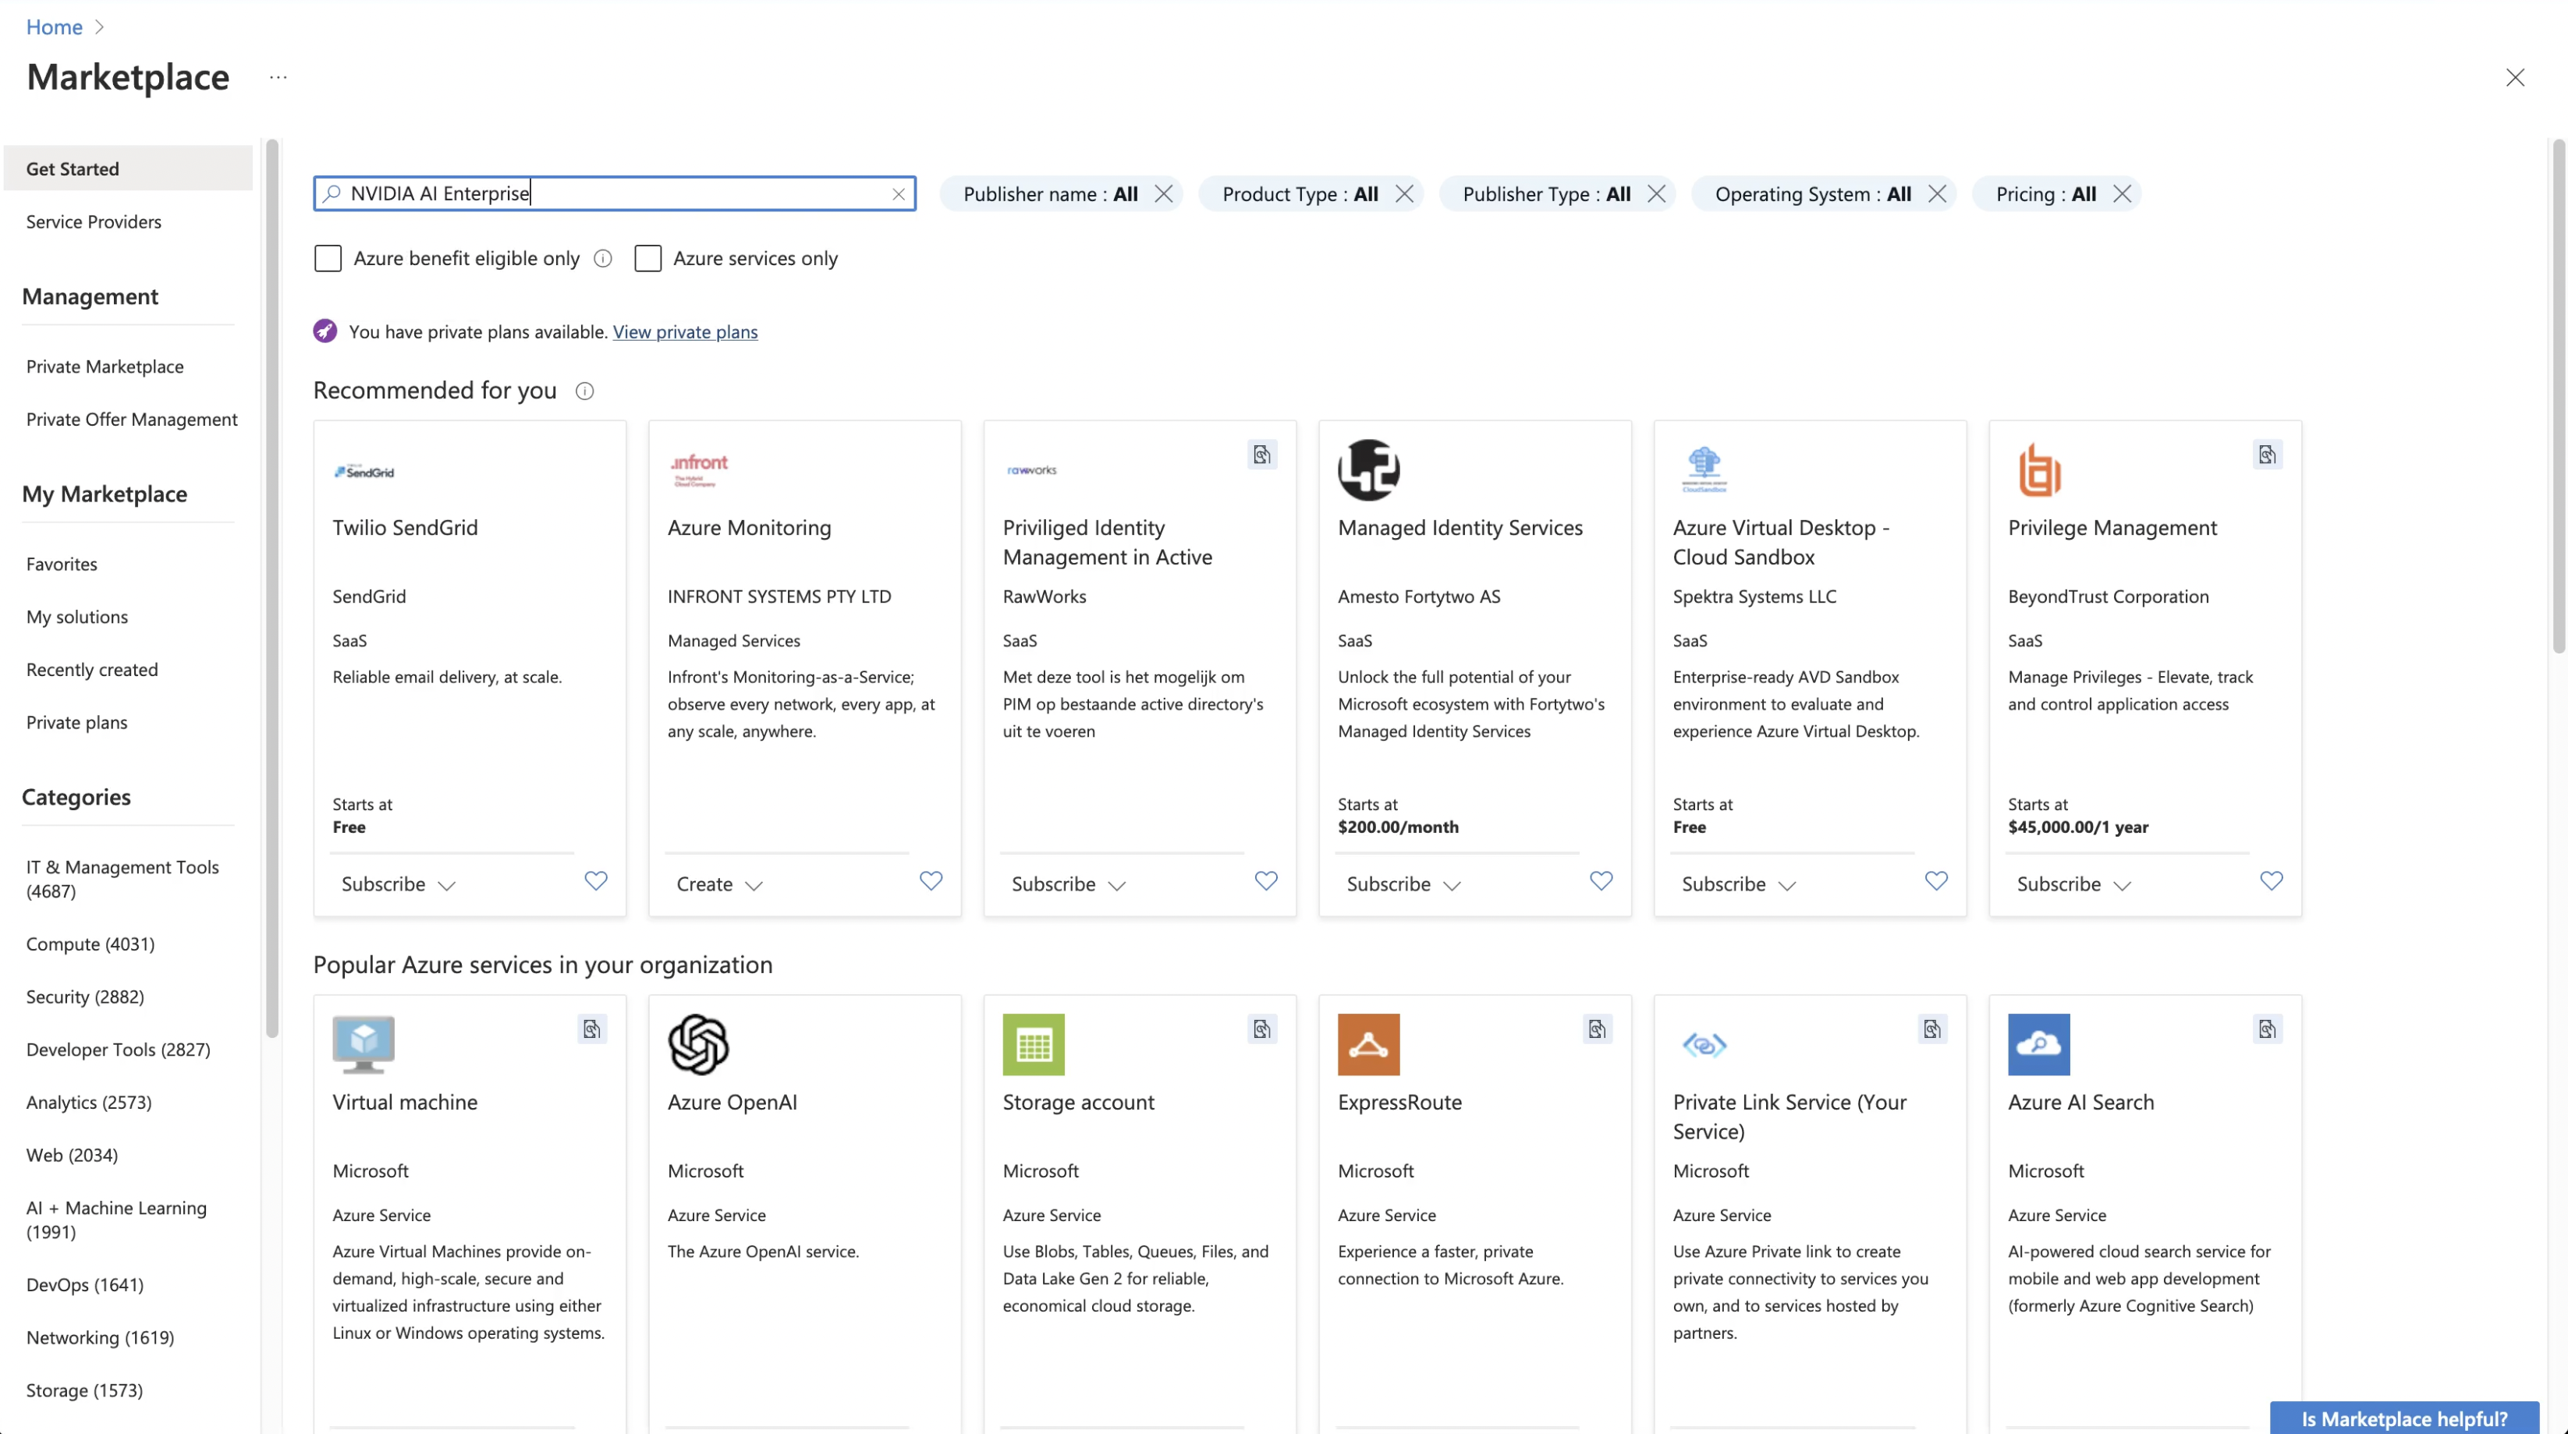
Task: Remove the Publisher name filter with X
Action: point(1163,194)
